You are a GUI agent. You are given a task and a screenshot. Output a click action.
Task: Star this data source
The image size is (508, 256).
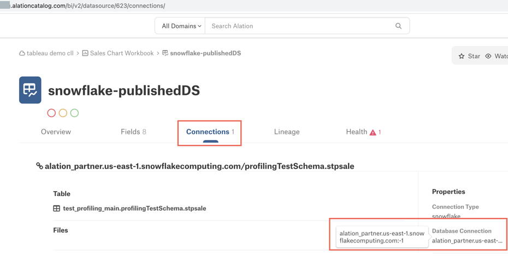tap(469, 56)
